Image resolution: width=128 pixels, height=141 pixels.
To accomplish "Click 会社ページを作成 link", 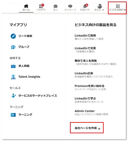I will (86, 128).
